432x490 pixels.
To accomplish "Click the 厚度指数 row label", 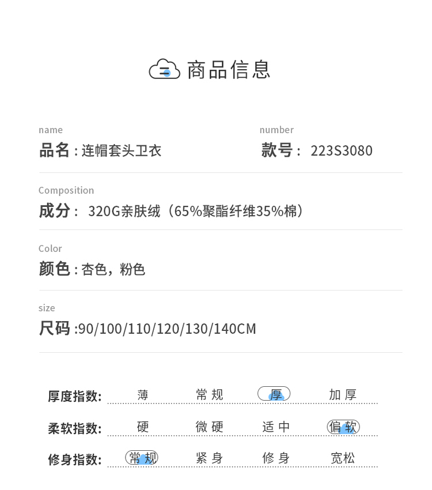I will [74, 396].
